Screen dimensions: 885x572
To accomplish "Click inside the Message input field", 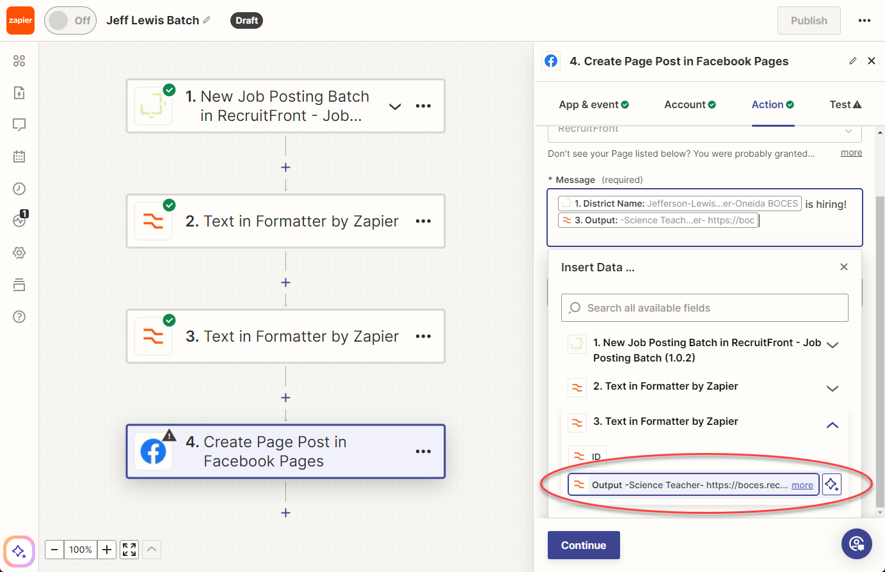I will [x=705, y=218].
